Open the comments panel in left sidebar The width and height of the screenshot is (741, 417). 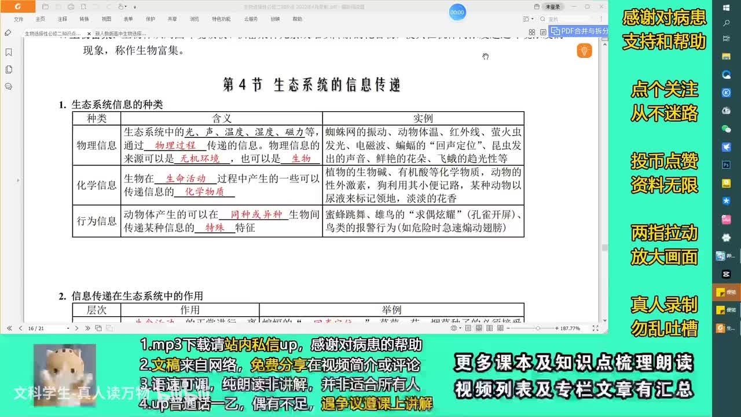click(x=9, y=86)
